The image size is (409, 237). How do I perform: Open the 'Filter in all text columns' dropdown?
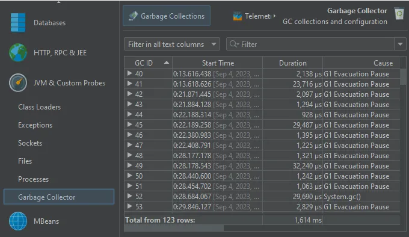(172, 44)
